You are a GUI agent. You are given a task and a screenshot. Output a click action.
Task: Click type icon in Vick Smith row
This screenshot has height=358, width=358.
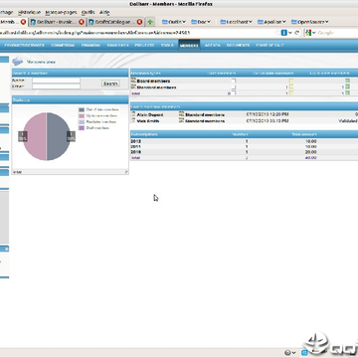[181, 120]
